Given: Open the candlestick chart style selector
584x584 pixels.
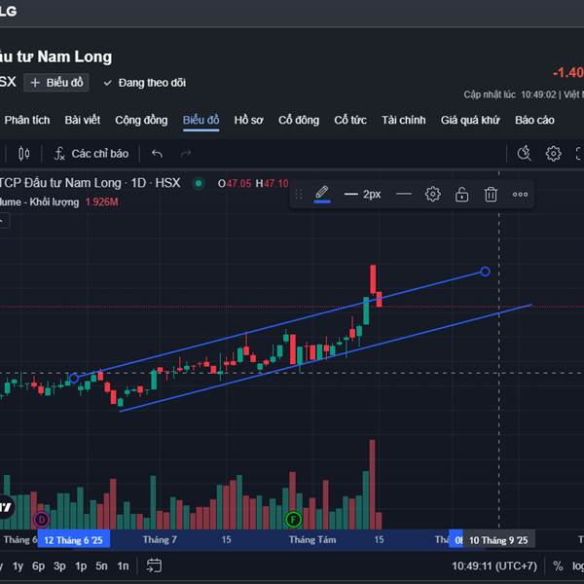Looking at the screenshot, I should 23,154.
